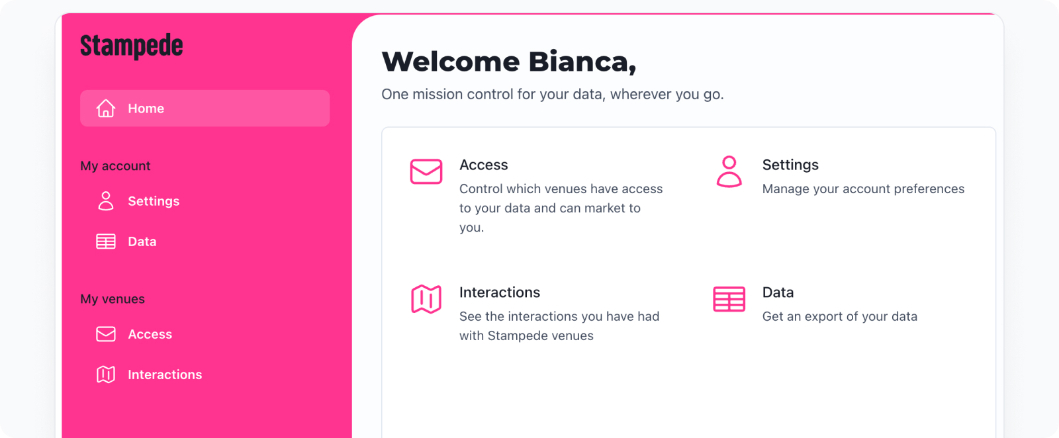Click the Interactions map icon in sidebar
This screenshot has width=1059, height=438.
[x=106, y=374]
